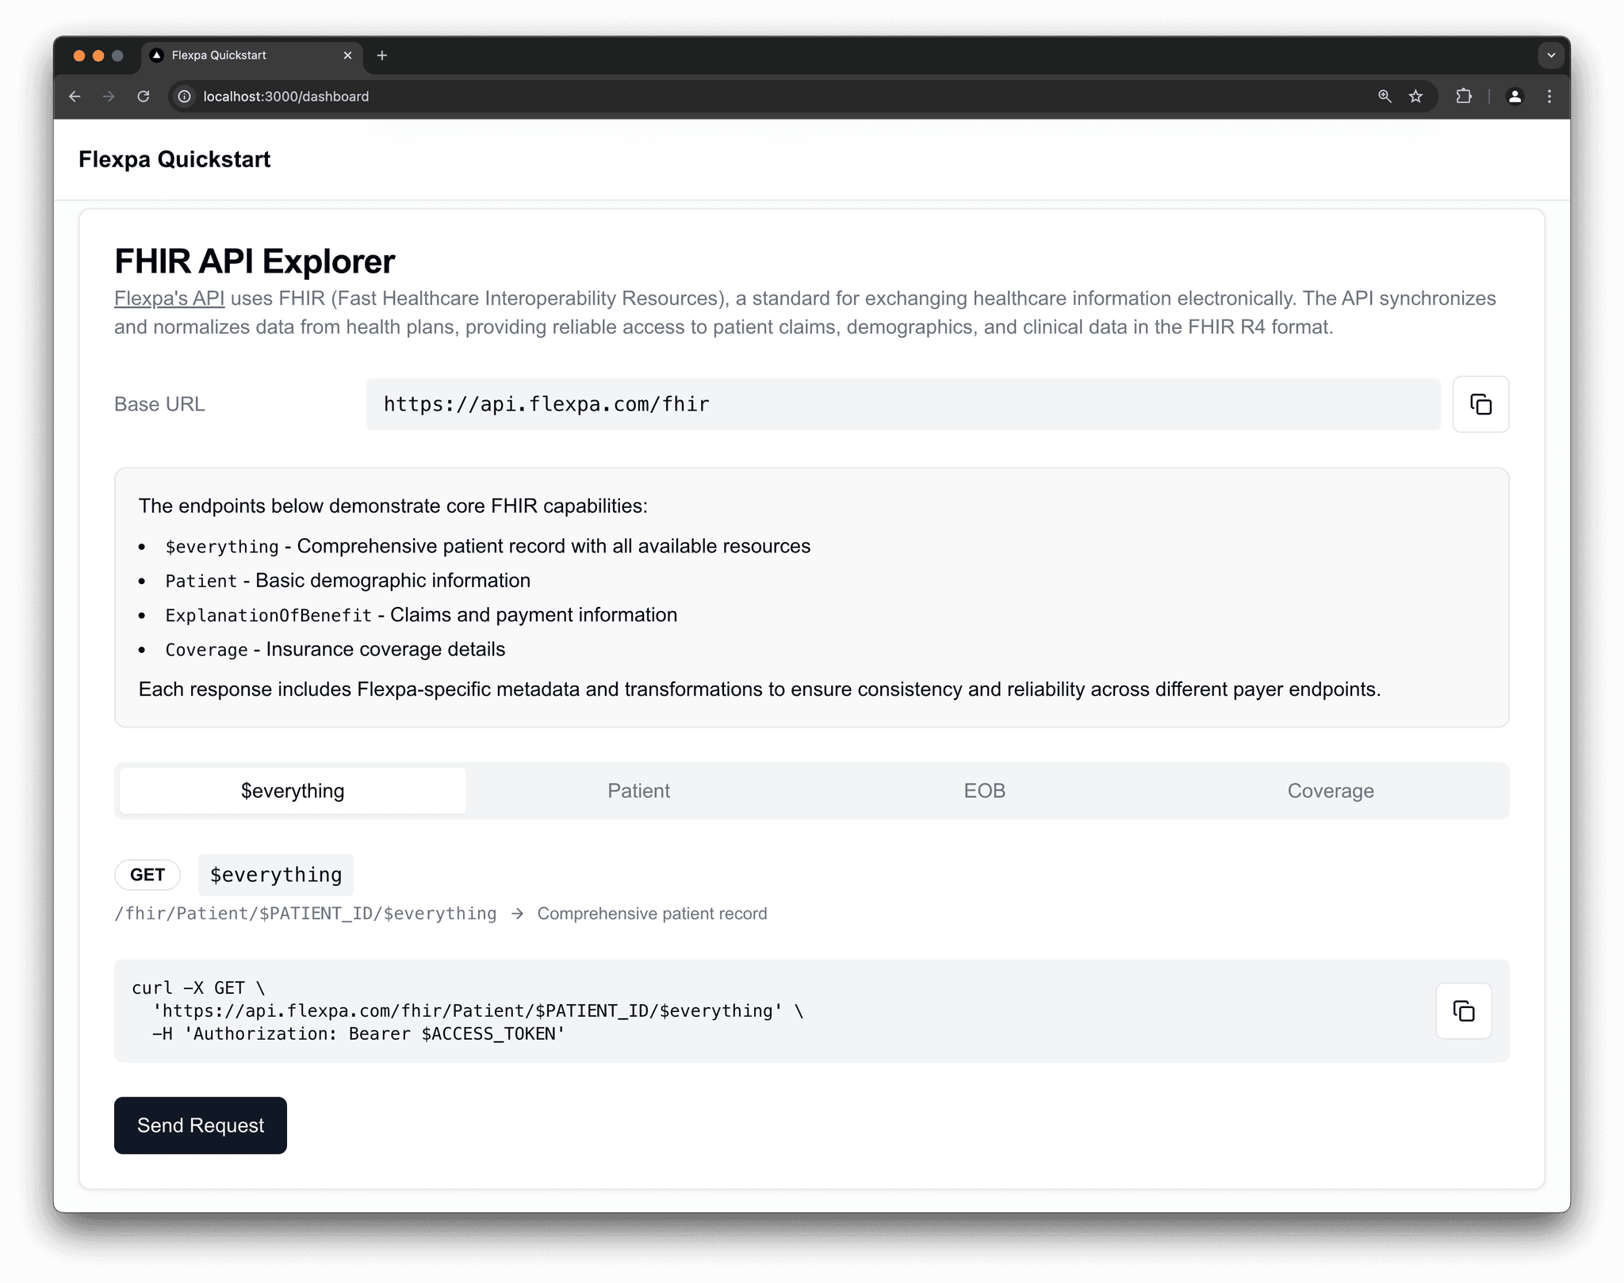
Task: Go back in browser history
Action: tap(75, 96)
